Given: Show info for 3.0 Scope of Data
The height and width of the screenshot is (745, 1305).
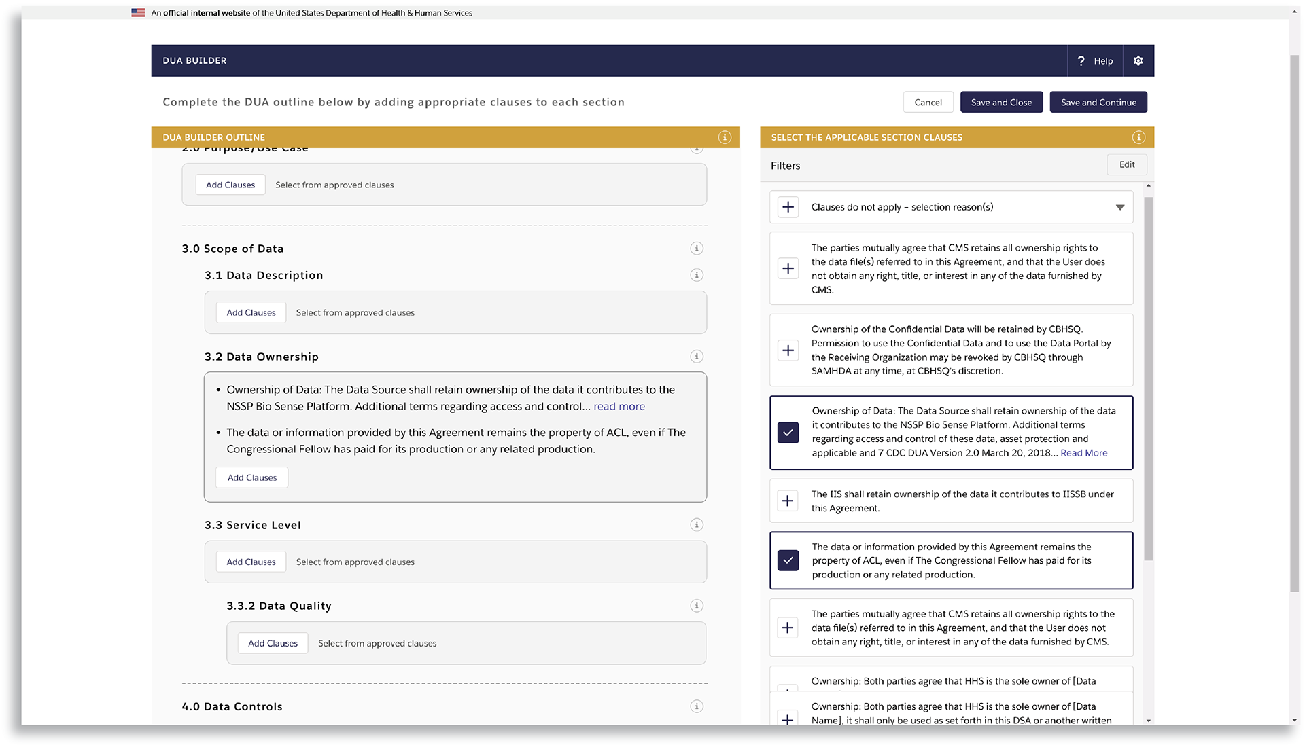Looking at the screenshot, I should pos(697,249).
